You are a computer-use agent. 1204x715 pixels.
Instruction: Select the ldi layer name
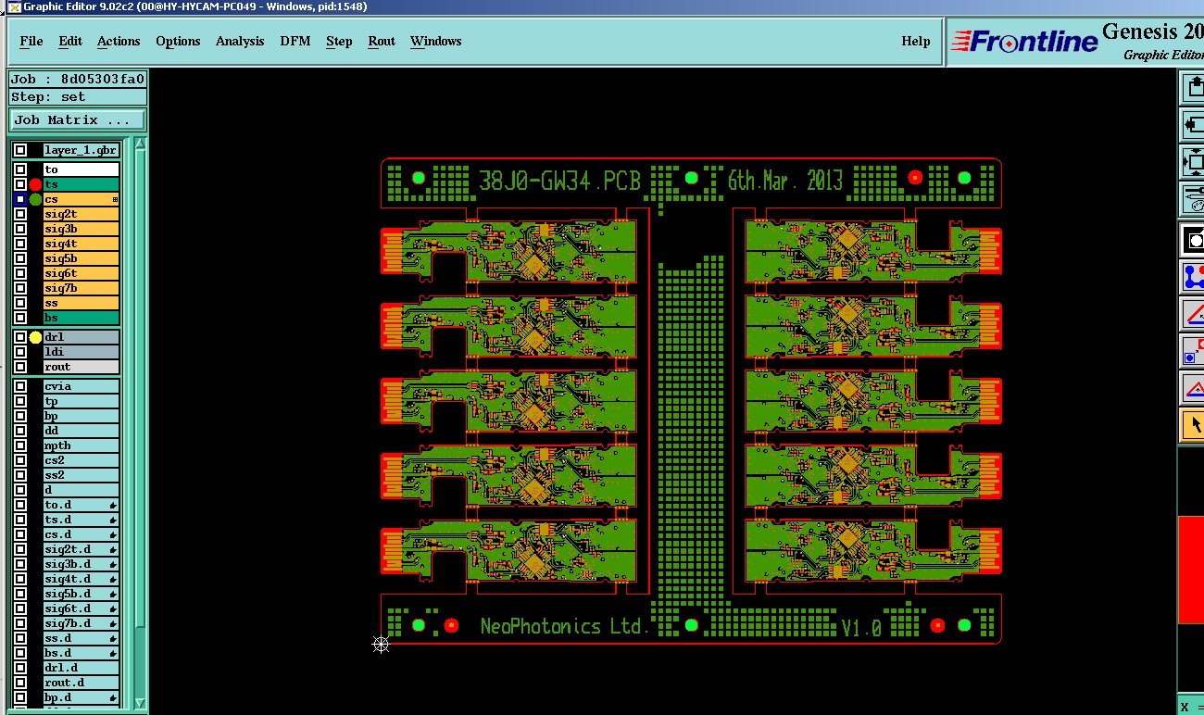pyautogui.click(x=82, y=352)
